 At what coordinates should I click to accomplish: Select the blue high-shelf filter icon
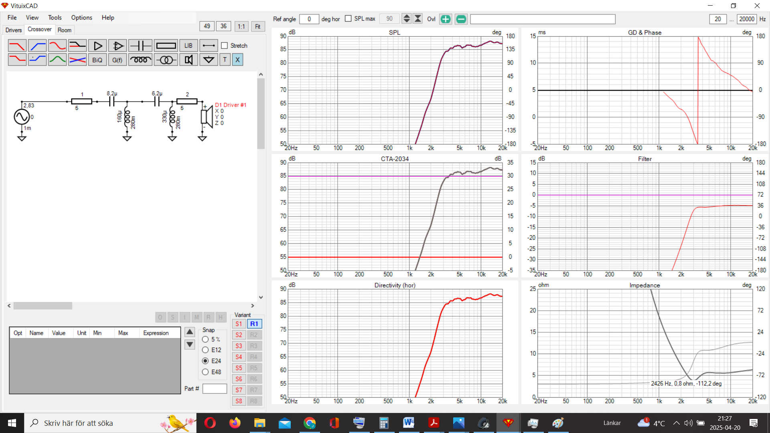(37, 60)
